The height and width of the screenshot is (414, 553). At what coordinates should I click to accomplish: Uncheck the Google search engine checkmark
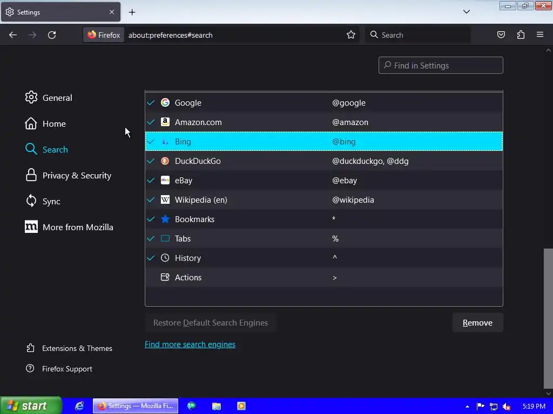151,103
